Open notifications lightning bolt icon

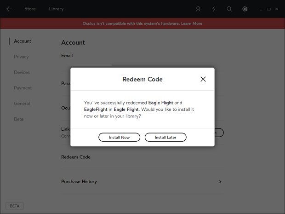(x=214, y=9)
